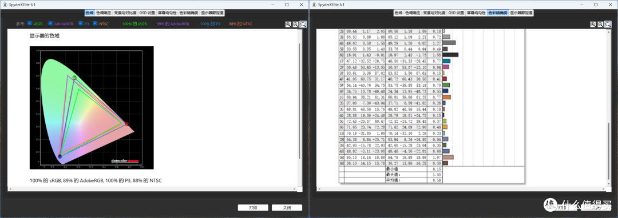Fit color accuracy report to window in right window
Image resolution: width=618 pixels, height=218 pixels.
click(608, 25)
